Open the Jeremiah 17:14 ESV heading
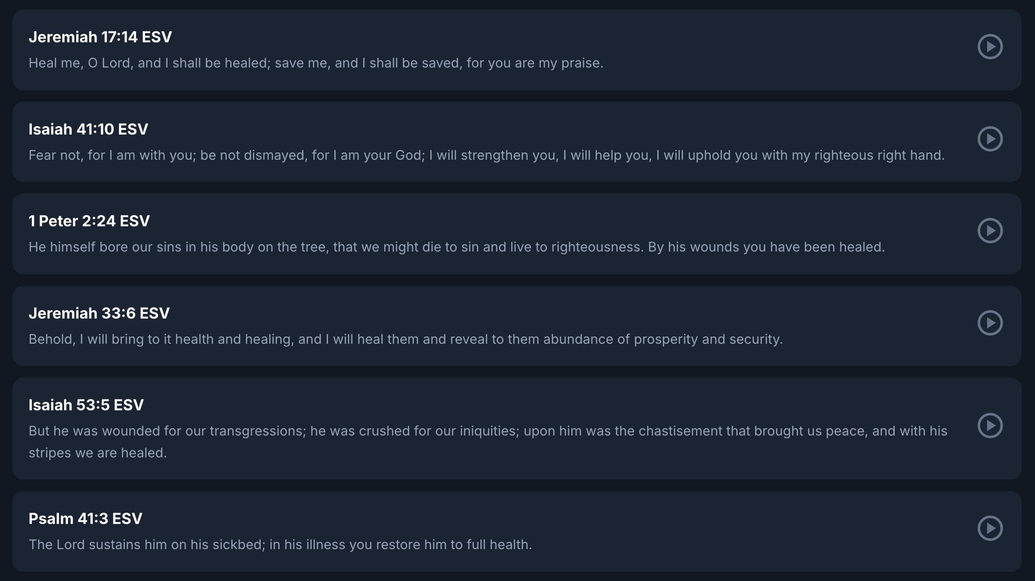1035x581 pixels. (100, 37)
